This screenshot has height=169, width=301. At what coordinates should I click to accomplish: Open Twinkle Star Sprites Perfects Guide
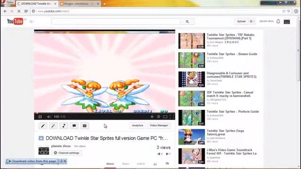[x=233, y=112]
